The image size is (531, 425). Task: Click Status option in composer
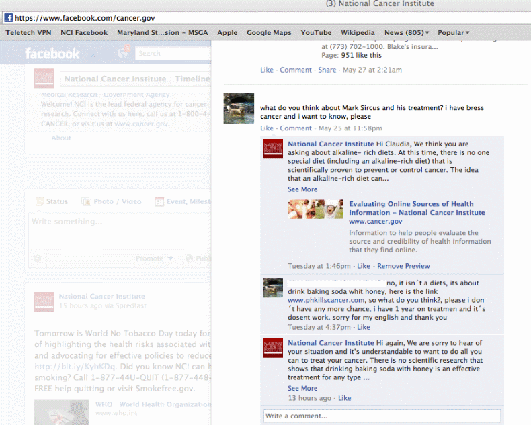57,201
